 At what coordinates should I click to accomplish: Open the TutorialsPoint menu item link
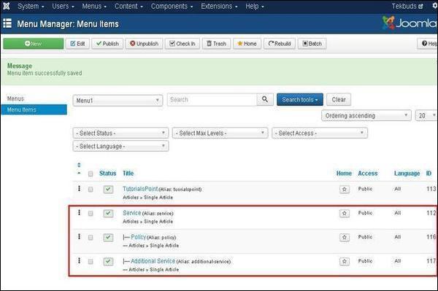[x=140, y=189]
